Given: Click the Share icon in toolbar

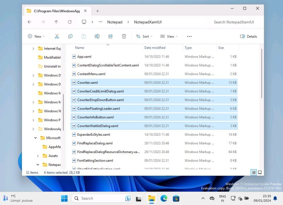Looking at the screenshot, I should 110,36.
